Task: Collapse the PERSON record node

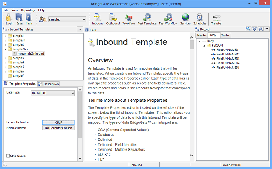Action: point(204,46)
